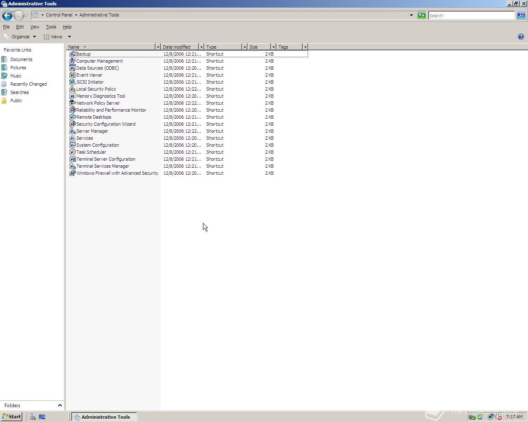Screen dimensions: 528x422
Task: Click the search magnifier button
Action: coord(521,15)
